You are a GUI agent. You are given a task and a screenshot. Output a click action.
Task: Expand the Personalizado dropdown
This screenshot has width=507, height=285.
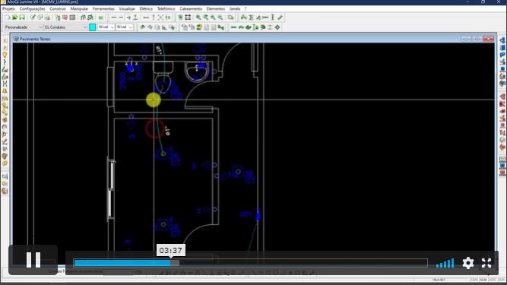[x=24, y=27]
